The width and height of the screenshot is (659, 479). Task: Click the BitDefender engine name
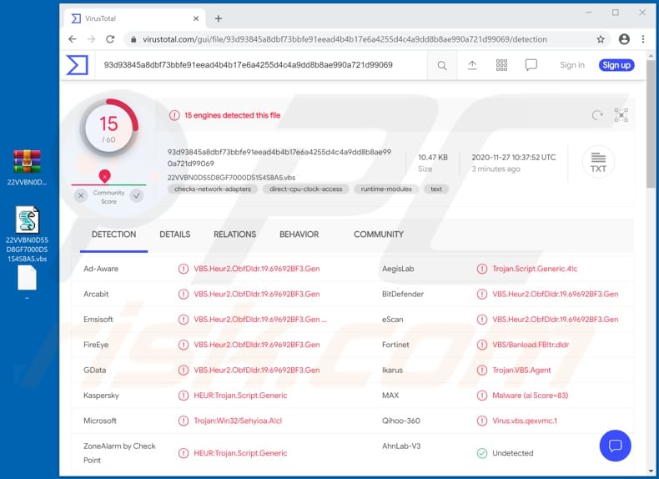point(403,294)
